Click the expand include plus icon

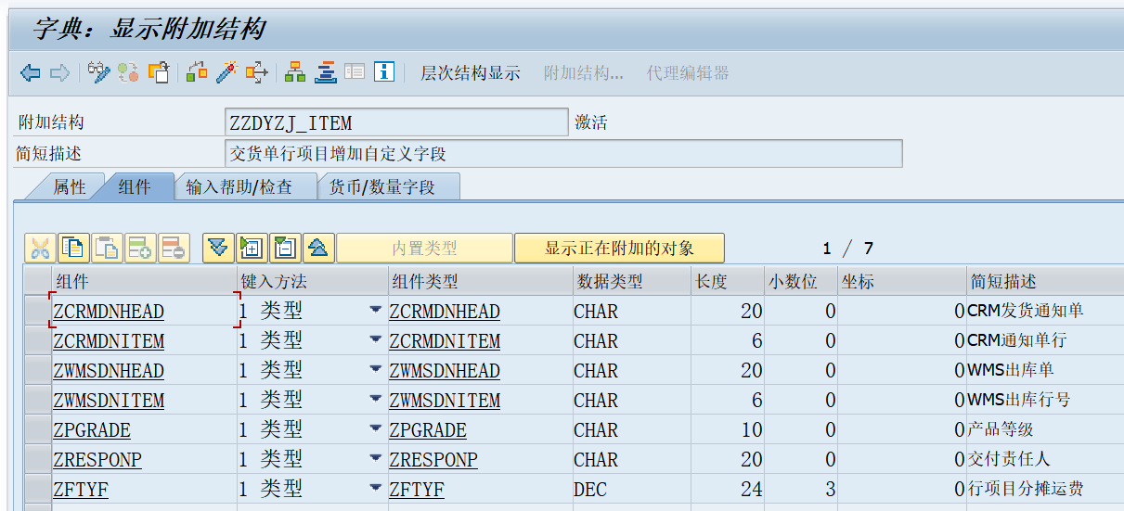tap(252, 248)
